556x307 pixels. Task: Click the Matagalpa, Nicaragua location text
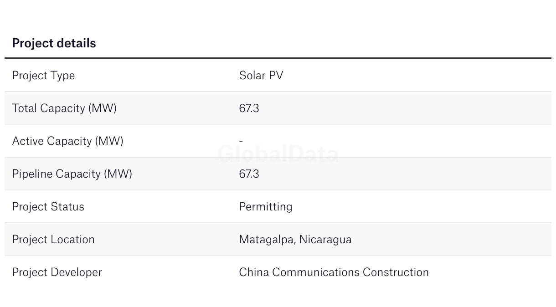[x=295, y=240]
